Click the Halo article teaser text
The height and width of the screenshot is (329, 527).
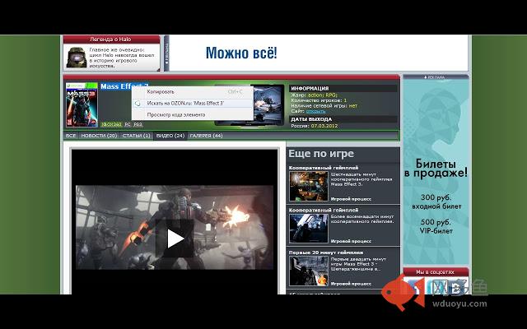[122, 58]
